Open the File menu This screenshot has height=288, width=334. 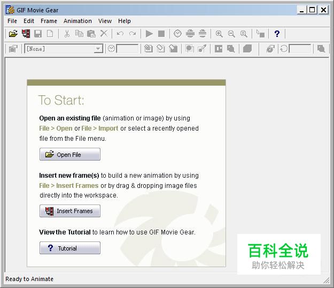tap(12, 21)
